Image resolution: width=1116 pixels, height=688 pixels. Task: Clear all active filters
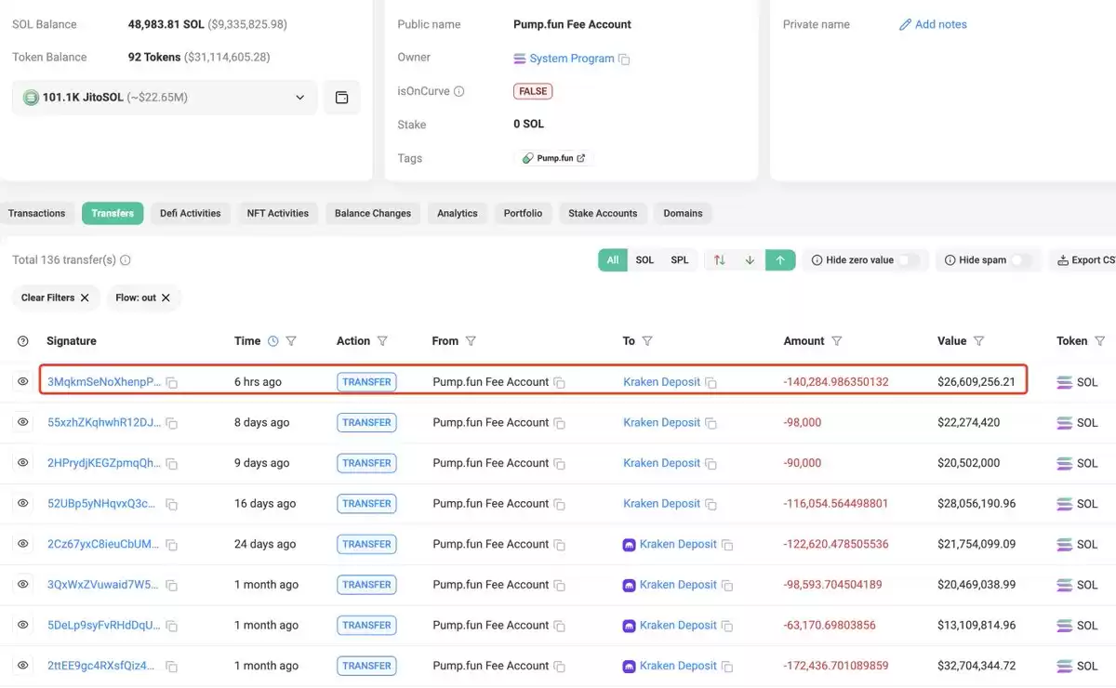(x=55, y=298)
